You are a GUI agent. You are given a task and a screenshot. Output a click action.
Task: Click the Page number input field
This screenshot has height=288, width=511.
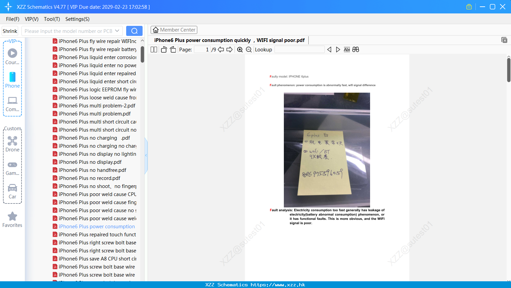click(202, 50)
